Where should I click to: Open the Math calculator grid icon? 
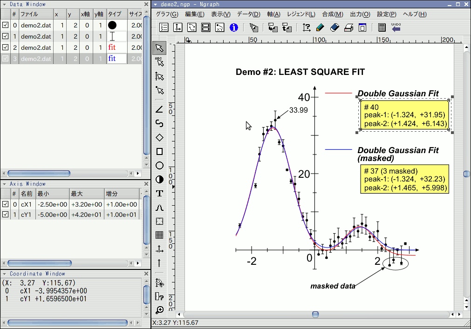click(382, 27)
